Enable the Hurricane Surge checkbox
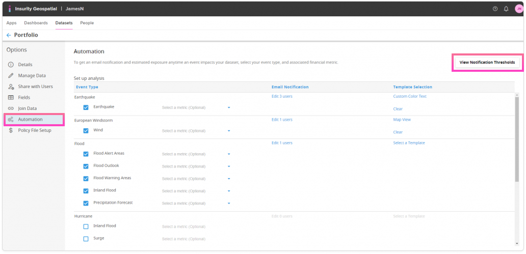The image size is (526, 254). pyautogui.click(x=86, y=238)
